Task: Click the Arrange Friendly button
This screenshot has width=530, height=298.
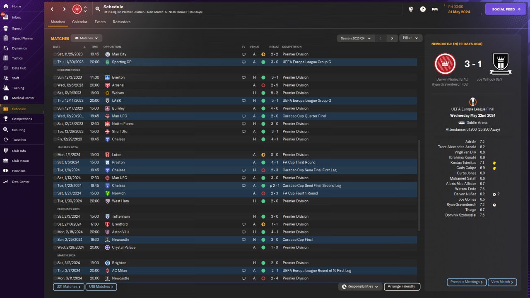Action: pos(402,286)
